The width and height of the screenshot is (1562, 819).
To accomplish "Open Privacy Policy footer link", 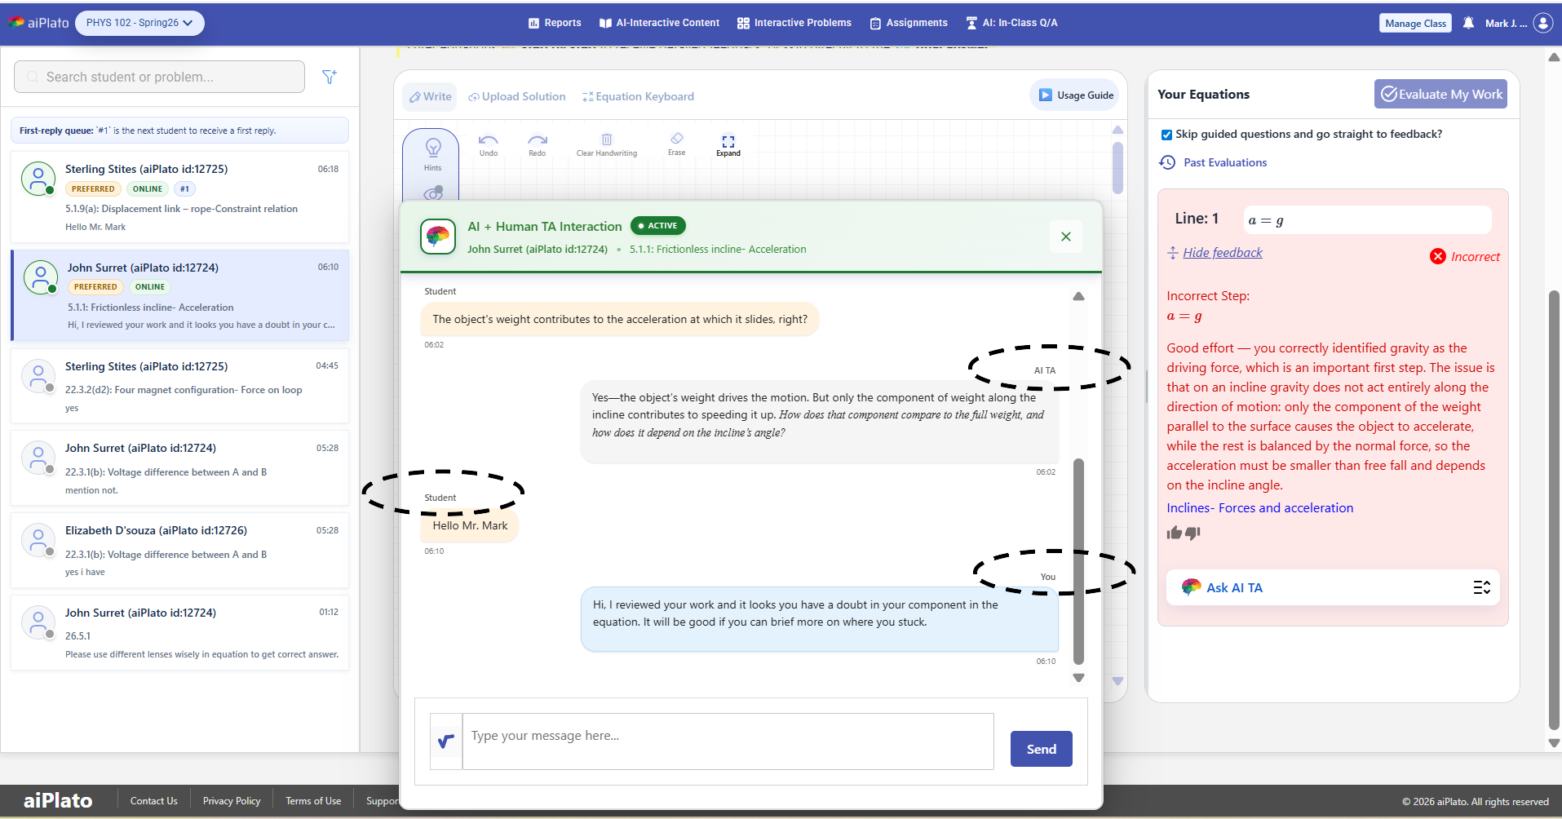I will [232, 801].
